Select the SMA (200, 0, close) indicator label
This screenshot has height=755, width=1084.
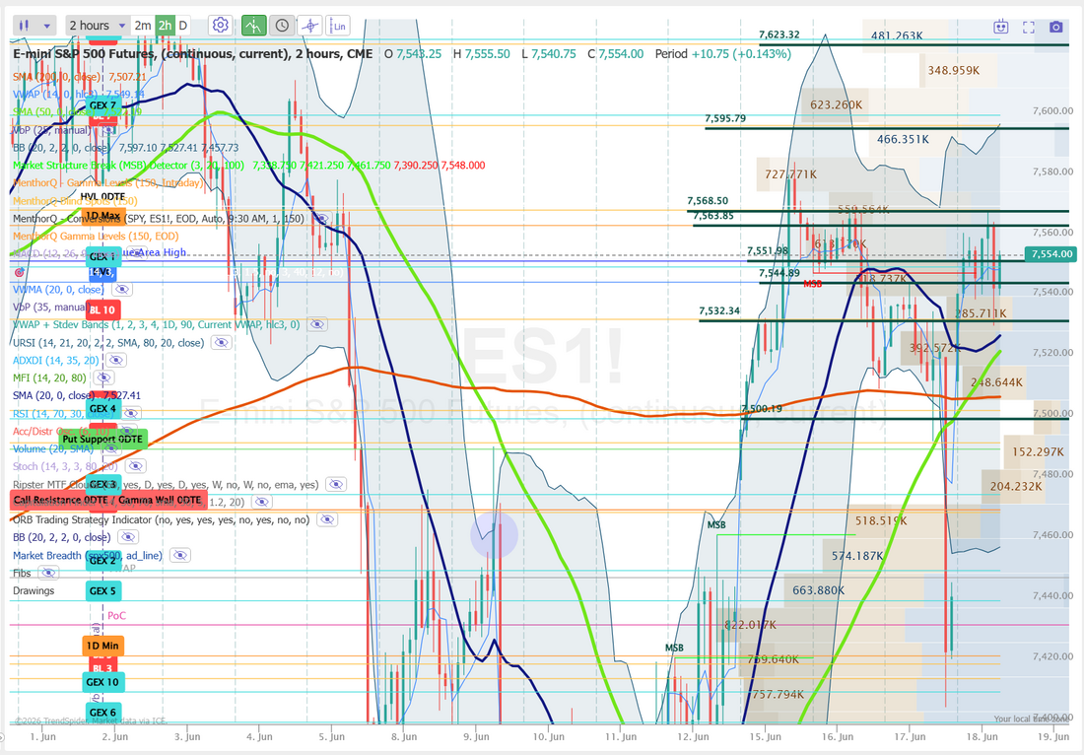coord(56,77)
